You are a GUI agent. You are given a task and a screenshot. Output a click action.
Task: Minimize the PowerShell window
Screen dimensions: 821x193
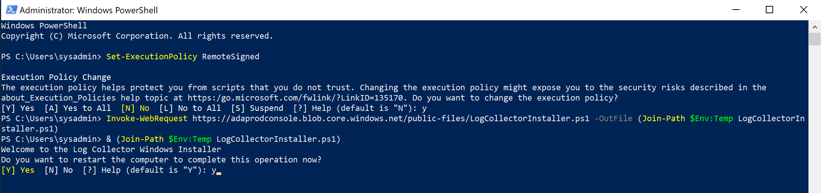pos(736,10)
